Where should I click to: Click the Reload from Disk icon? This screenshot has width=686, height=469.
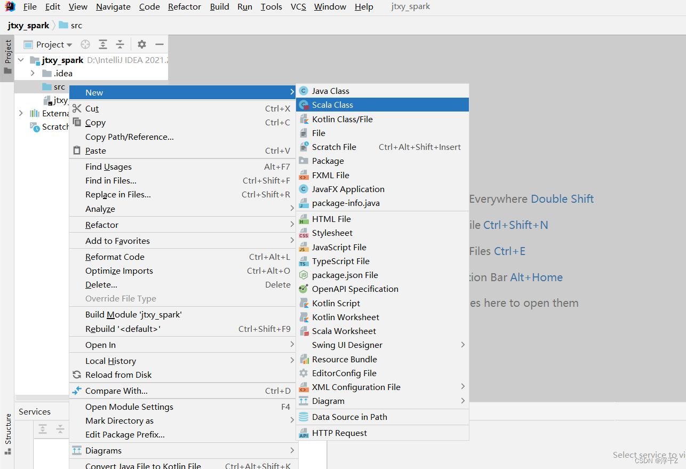tap(77, 375)
